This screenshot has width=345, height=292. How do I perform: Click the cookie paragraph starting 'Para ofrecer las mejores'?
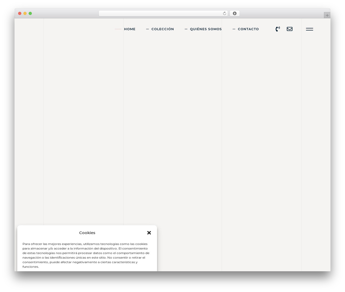tap(86, 255)
